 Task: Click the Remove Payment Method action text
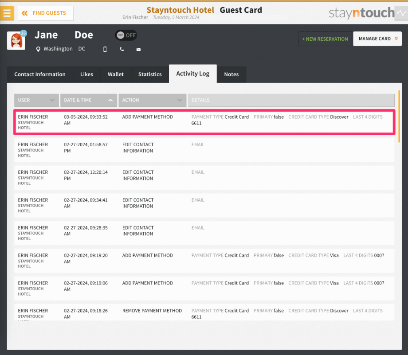(x=152, y=311)
